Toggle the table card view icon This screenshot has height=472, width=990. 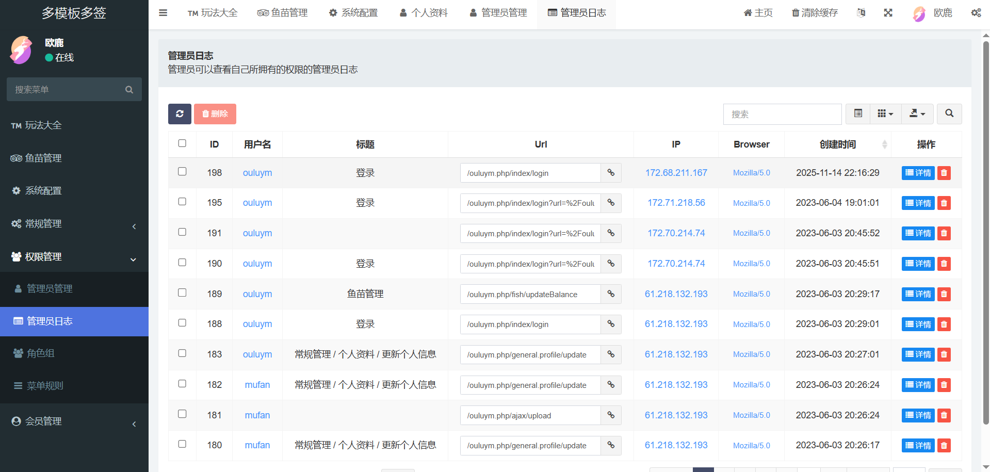858,114
